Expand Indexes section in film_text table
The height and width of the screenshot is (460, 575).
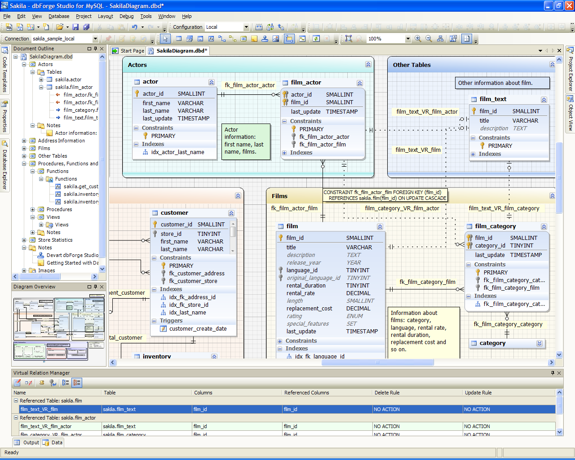coord(473,154)
